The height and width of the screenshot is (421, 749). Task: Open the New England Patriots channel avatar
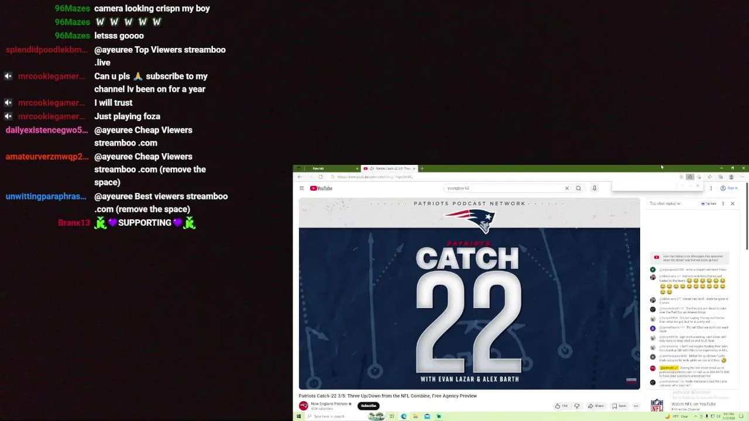(x=303, y=406)
